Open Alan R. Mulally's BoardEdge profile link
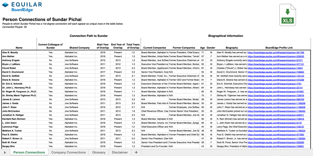 click(x=276, y=53)
